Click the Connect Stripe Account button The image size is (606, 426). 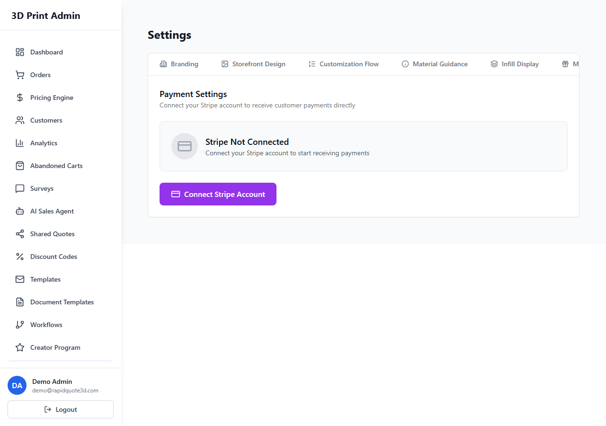point(218,194)
